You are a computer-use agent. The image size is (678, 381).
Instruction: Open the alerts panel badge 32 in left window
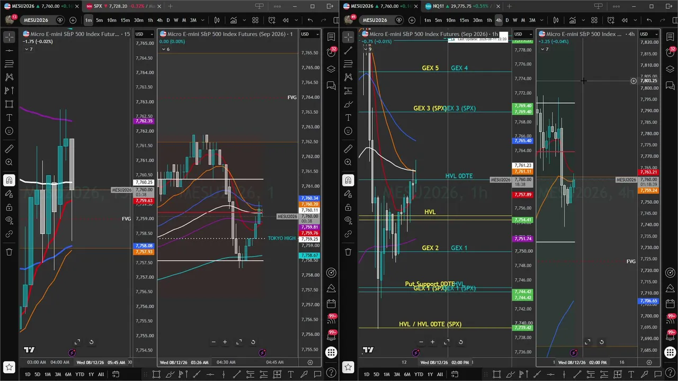click(331, 53)
